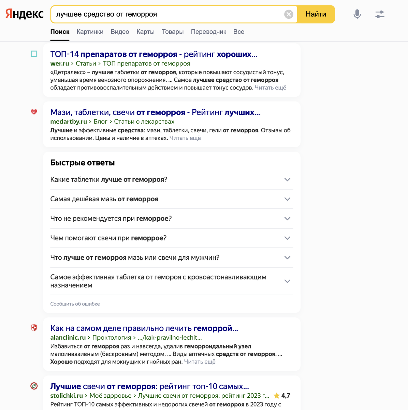Open search settings slider icon

pos(380,14)
